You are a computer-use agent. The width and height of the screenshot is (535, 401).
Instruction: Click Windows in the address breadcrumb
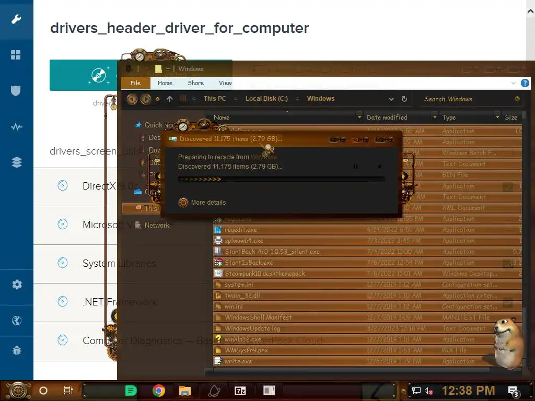(321, 99)
